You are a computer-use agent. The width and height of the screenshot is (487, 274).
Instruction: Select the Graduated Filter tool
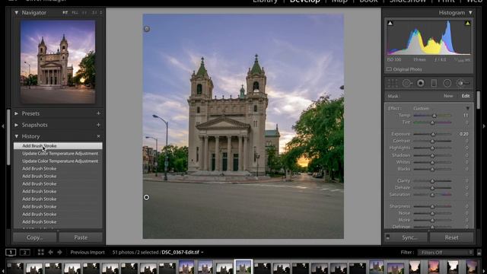click(x=434, y=83)
